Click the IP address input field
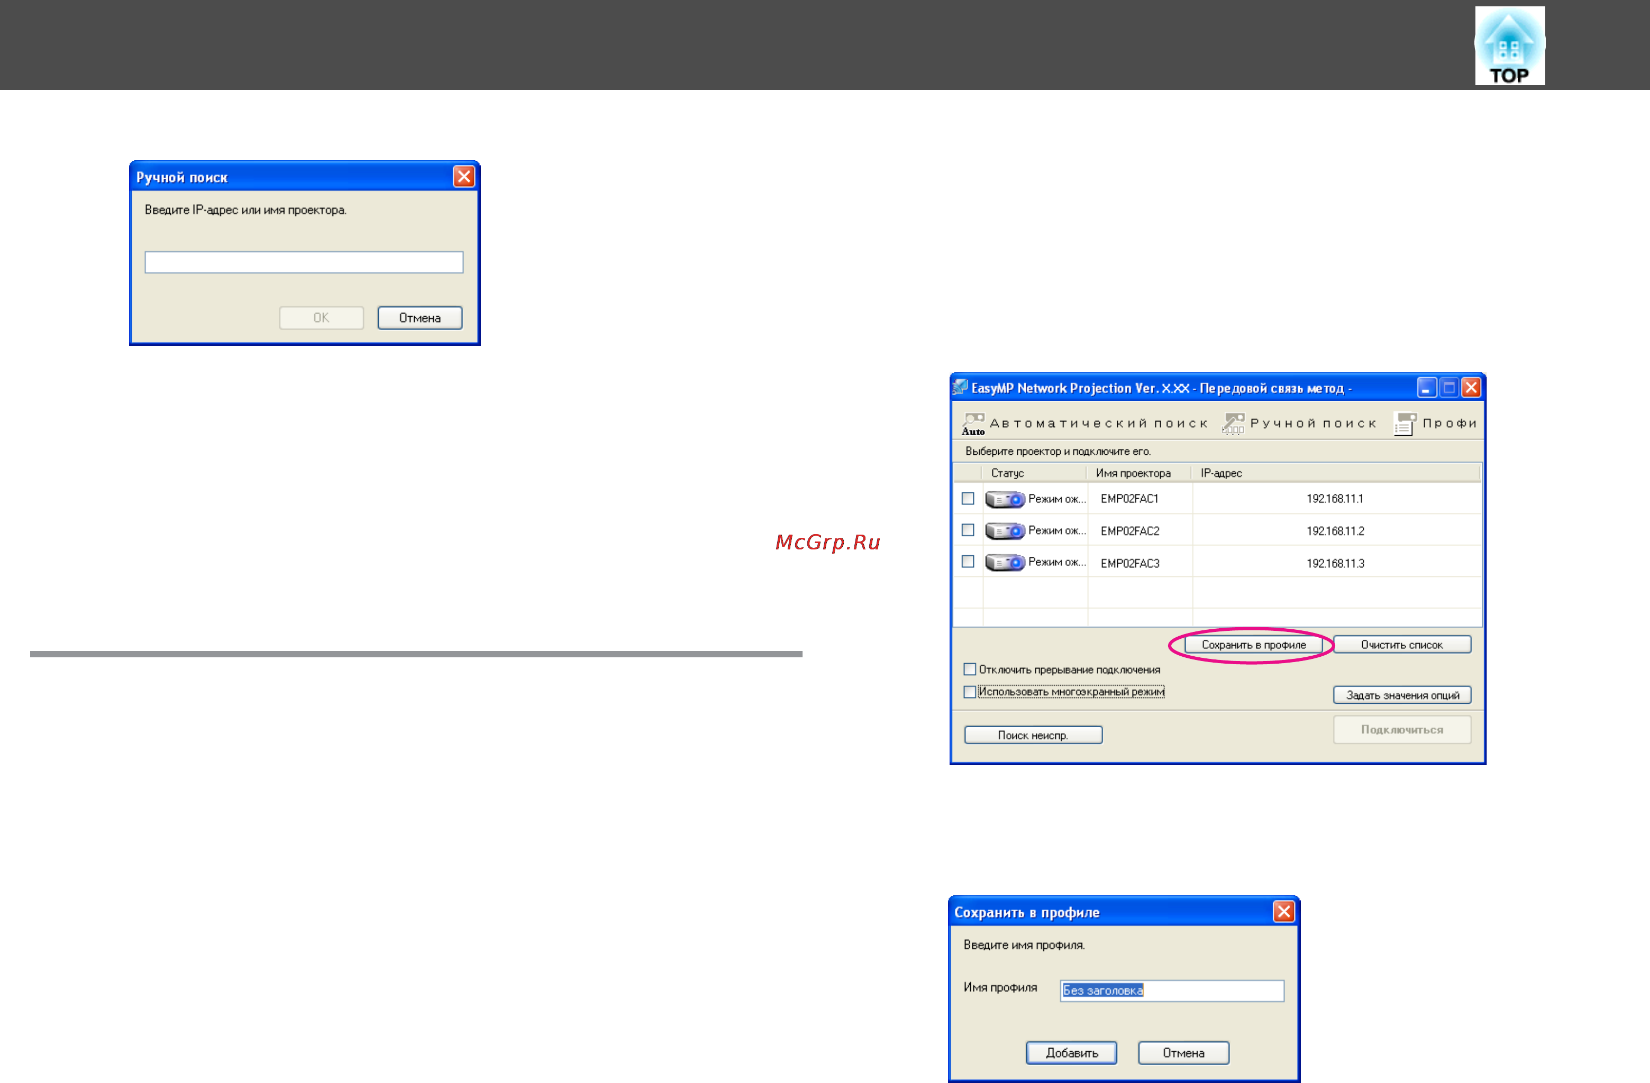The width and height of the screenshot is (1650, 1083). click(x=304, y=262)
